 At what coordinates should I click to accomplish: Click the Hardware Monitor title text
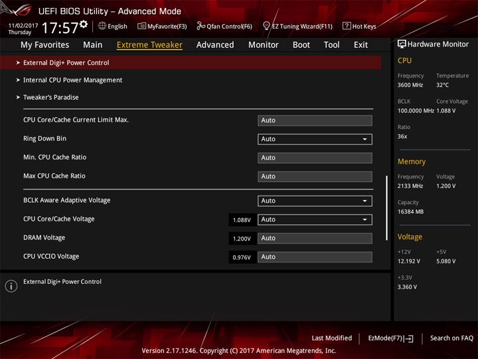[438, 45]
